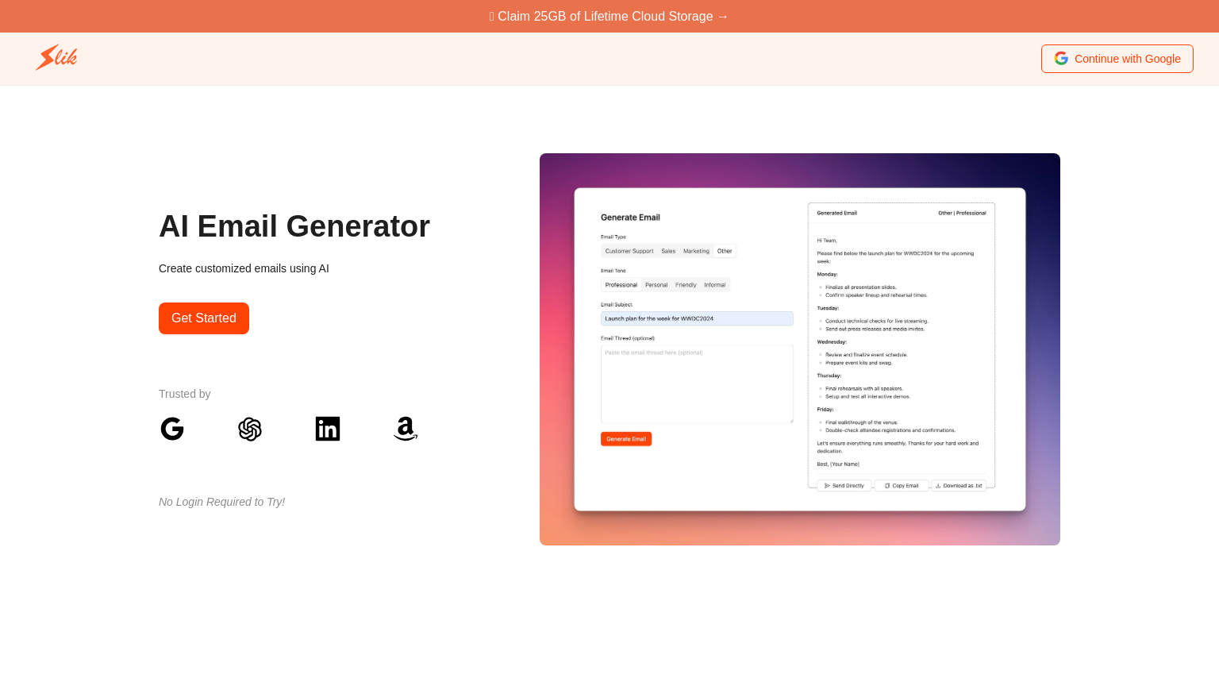Click the Amazon logo
The height and width of the screenshot is (686, 1219).
tap(406, 429)
